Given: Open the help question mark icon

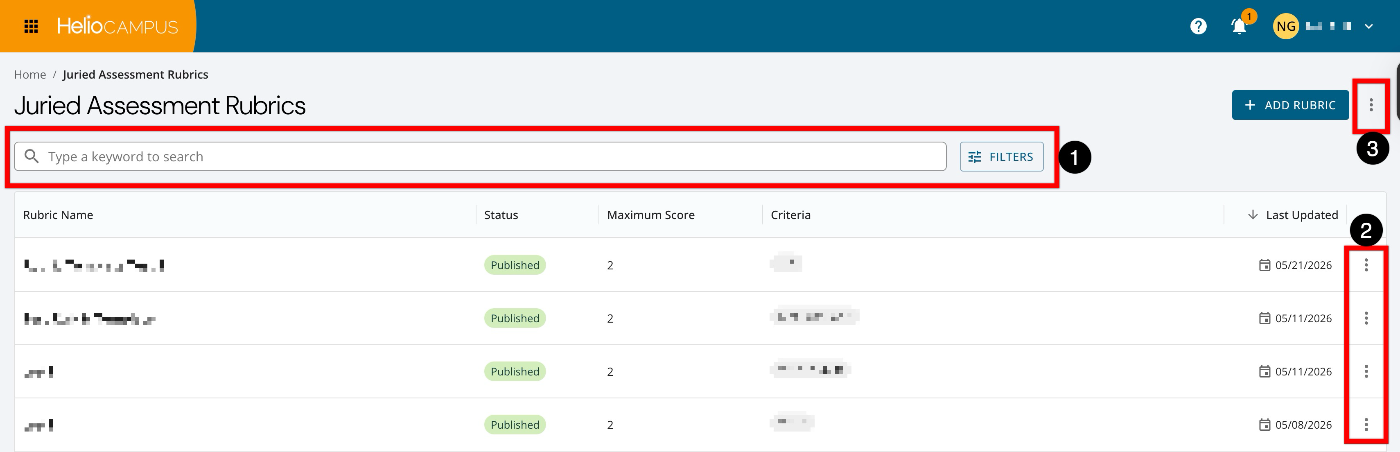Looking at the screenshot, I should [x=1198, y=26].
